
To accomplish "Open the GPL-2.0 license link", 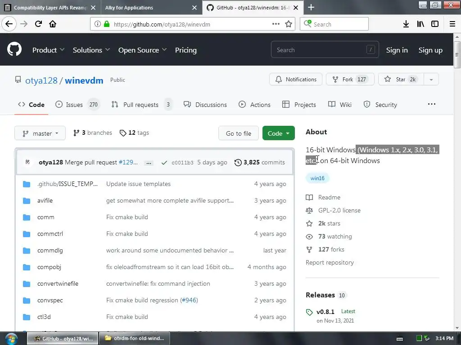I will pos(333,210).
